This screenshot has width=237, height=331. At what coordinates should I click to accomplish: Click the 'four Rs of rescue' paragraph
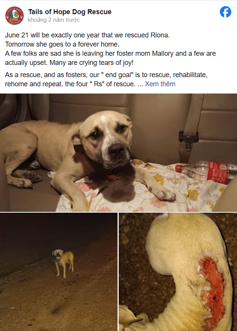pos(106,79)
